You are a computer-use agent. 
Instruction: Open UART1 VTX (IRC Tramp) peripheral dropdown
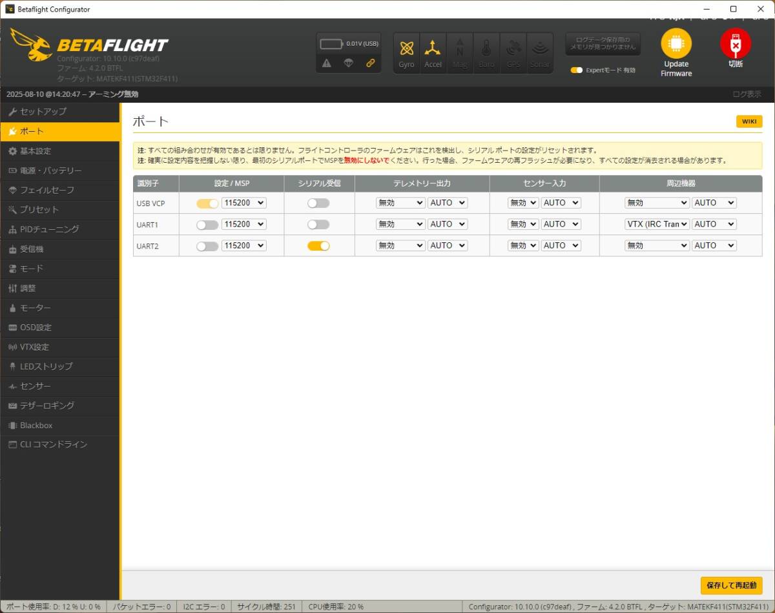click(657, 224)
